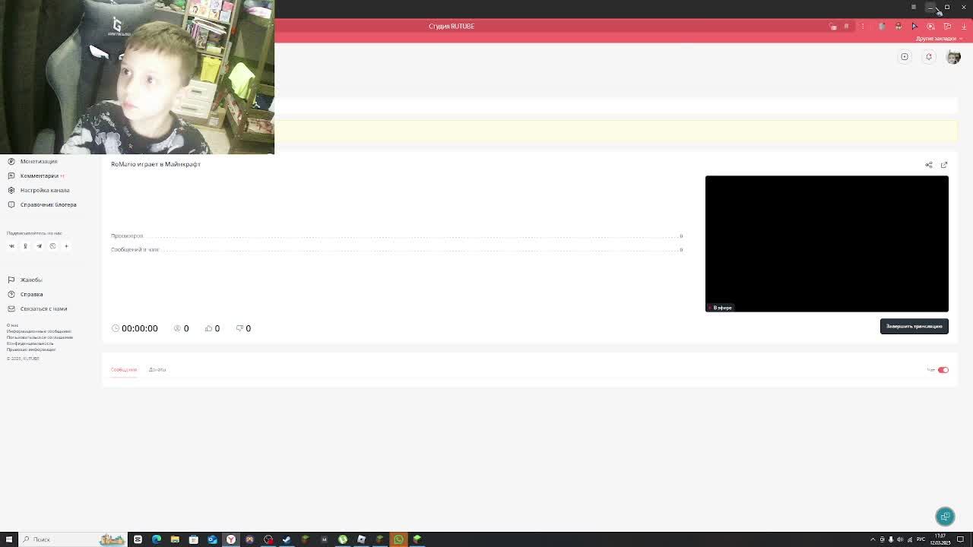The height and width of the screenshot is (547, 973).
Task: Click the 00:00:00 stream timer
Action: (x=140, y=328)
